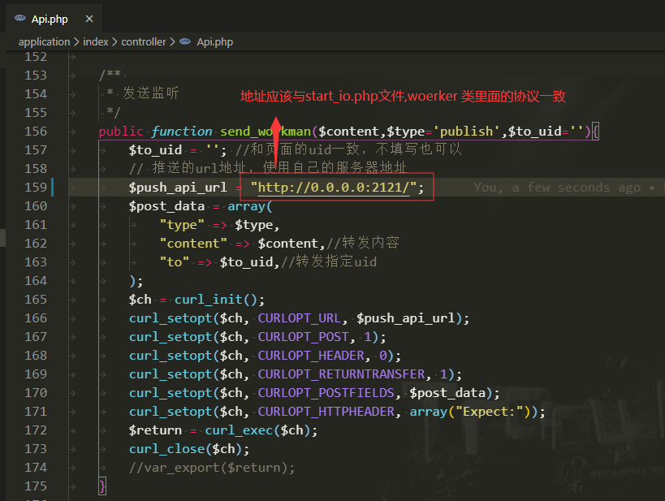Screen dimensions: 665x501
Task: Click the CURLOPT_URL constant
Action: pos(299,318)
